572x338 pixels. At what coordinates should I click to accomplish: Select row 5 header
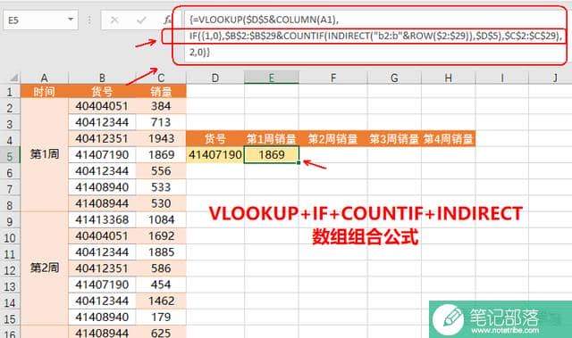coord(10,155)
